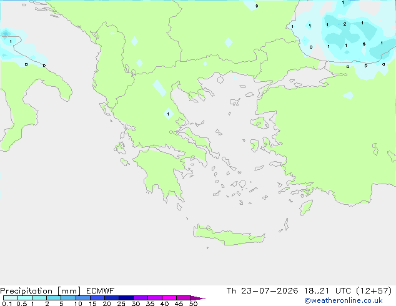Click the 0.5–1 mm legend color swatch
396x306 pixels.
click(25, 298)
